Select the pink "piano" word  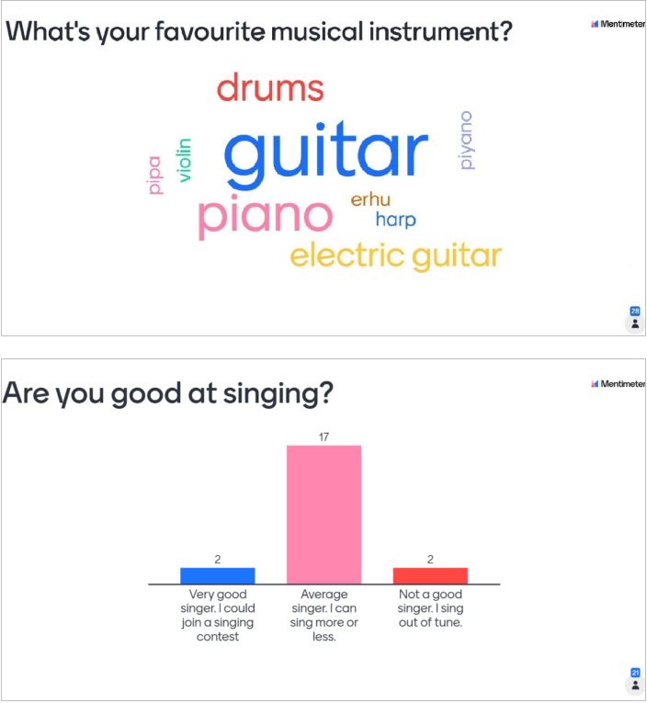[265, 215]
